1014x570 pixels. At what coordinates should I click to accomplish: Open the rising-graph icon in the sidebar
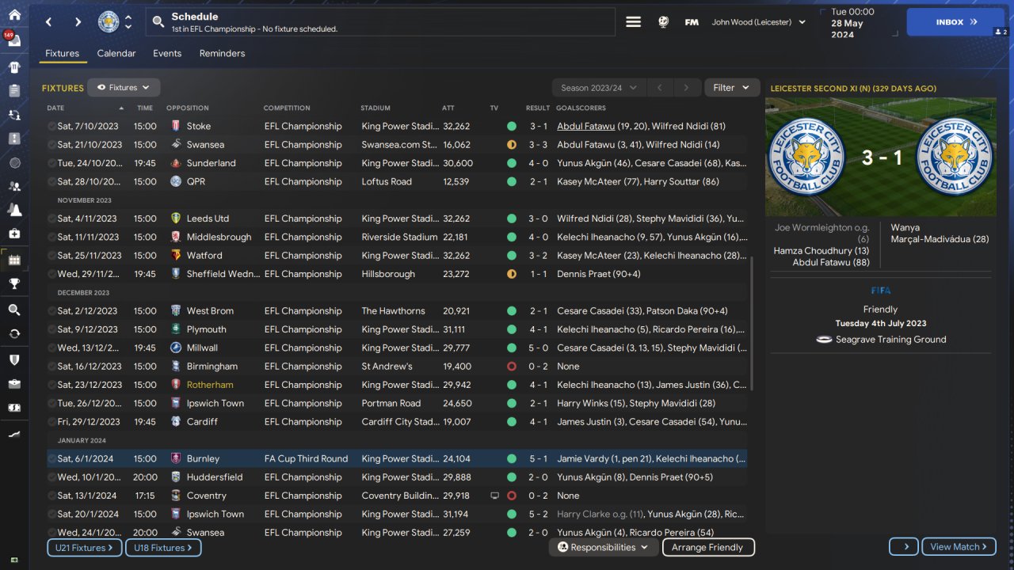(x=14, y=434)
